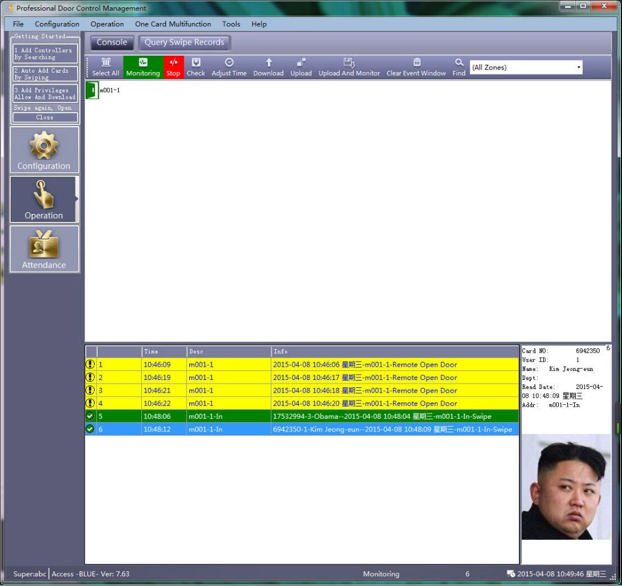Open the One Card Multifunction menu

pos(173,24)
